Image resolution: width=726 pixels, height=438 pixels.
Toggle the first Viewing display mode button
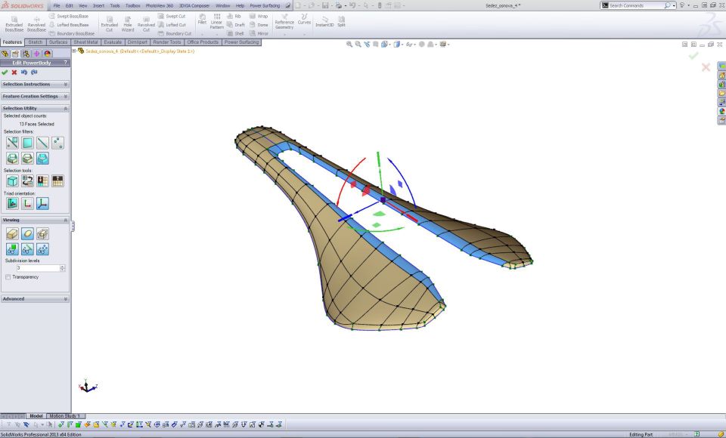point(12,234)
